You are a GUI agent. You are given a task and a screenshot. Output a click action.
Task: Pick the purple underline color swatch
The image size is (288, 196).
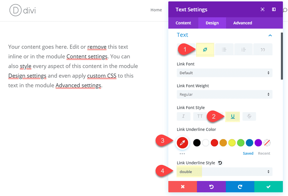[258, 143]
